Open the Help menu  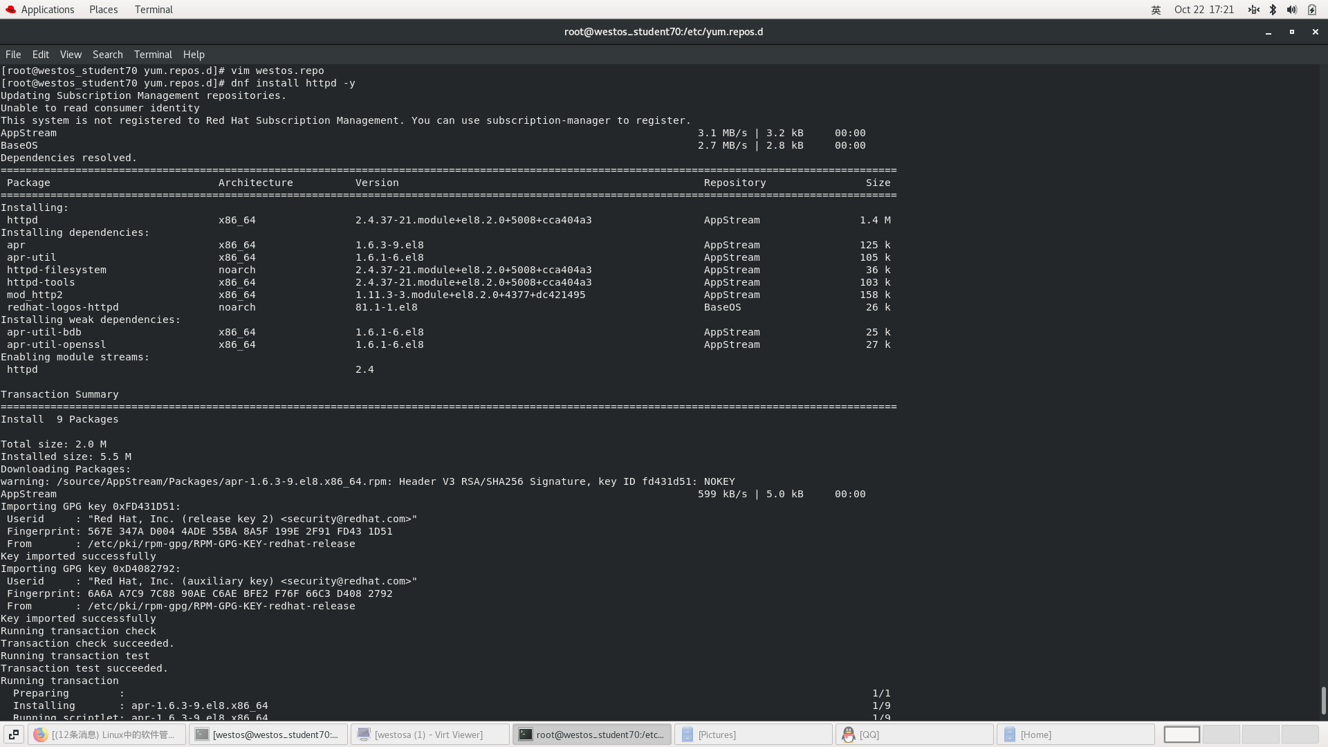[x=194, y=55]
